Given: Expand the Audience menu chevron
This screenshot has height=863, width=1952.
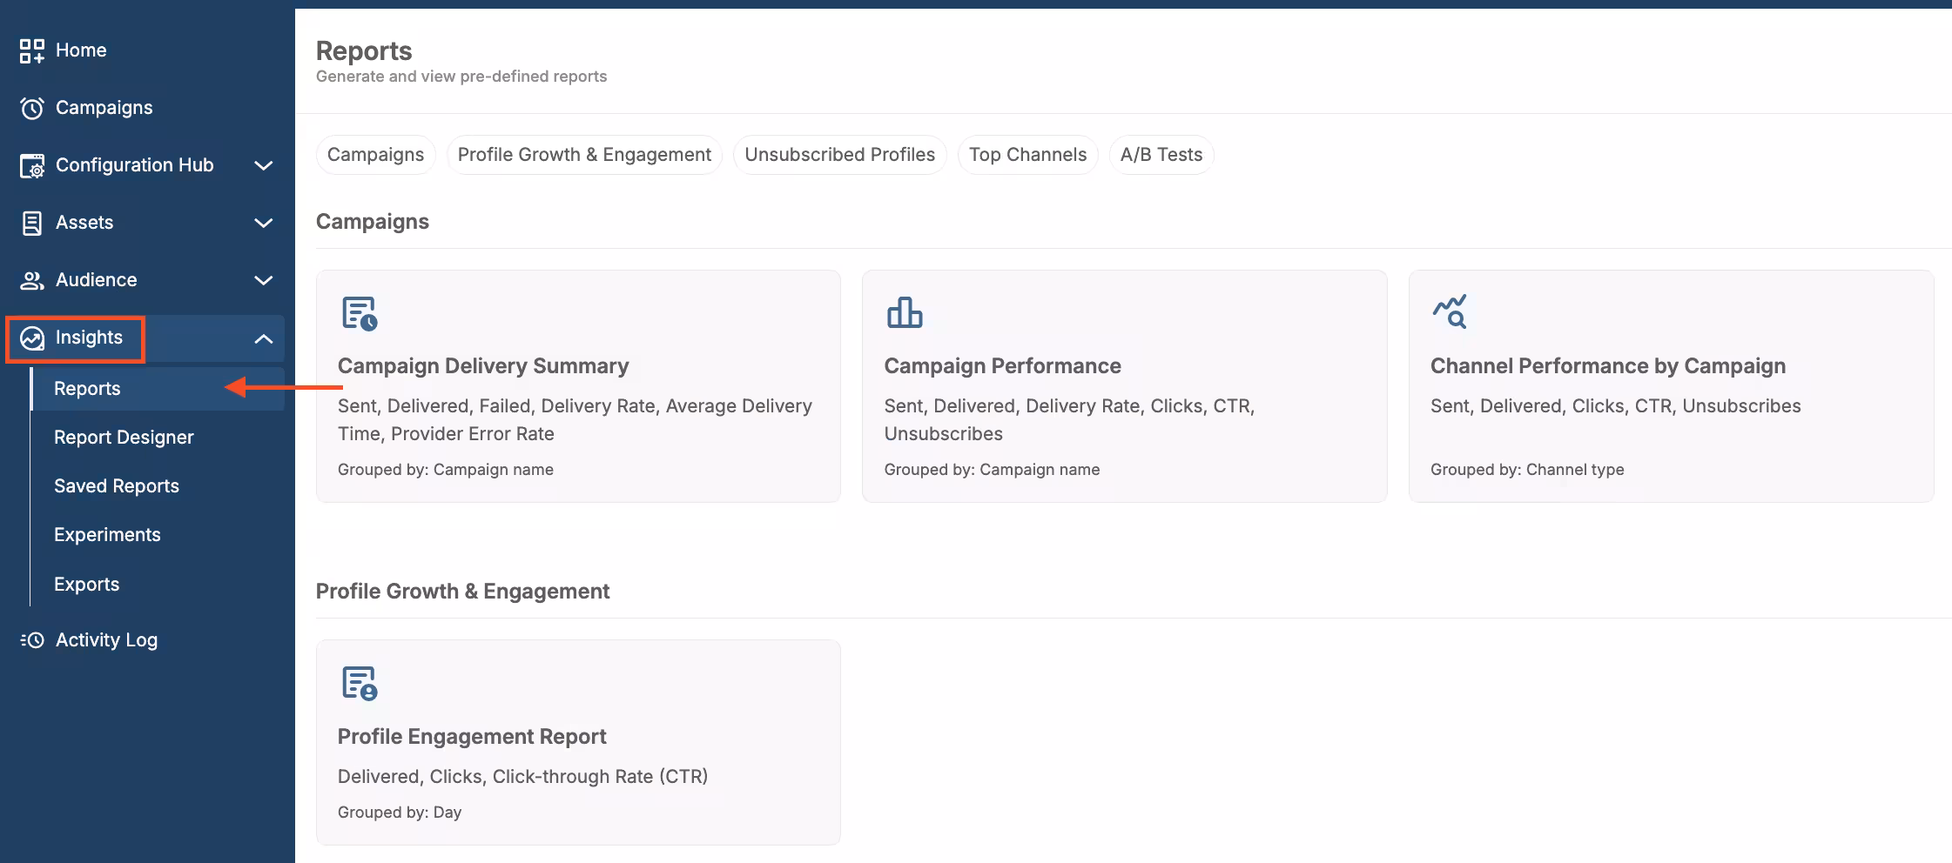Looking at the screenshot, I should [x=263, y=280].
